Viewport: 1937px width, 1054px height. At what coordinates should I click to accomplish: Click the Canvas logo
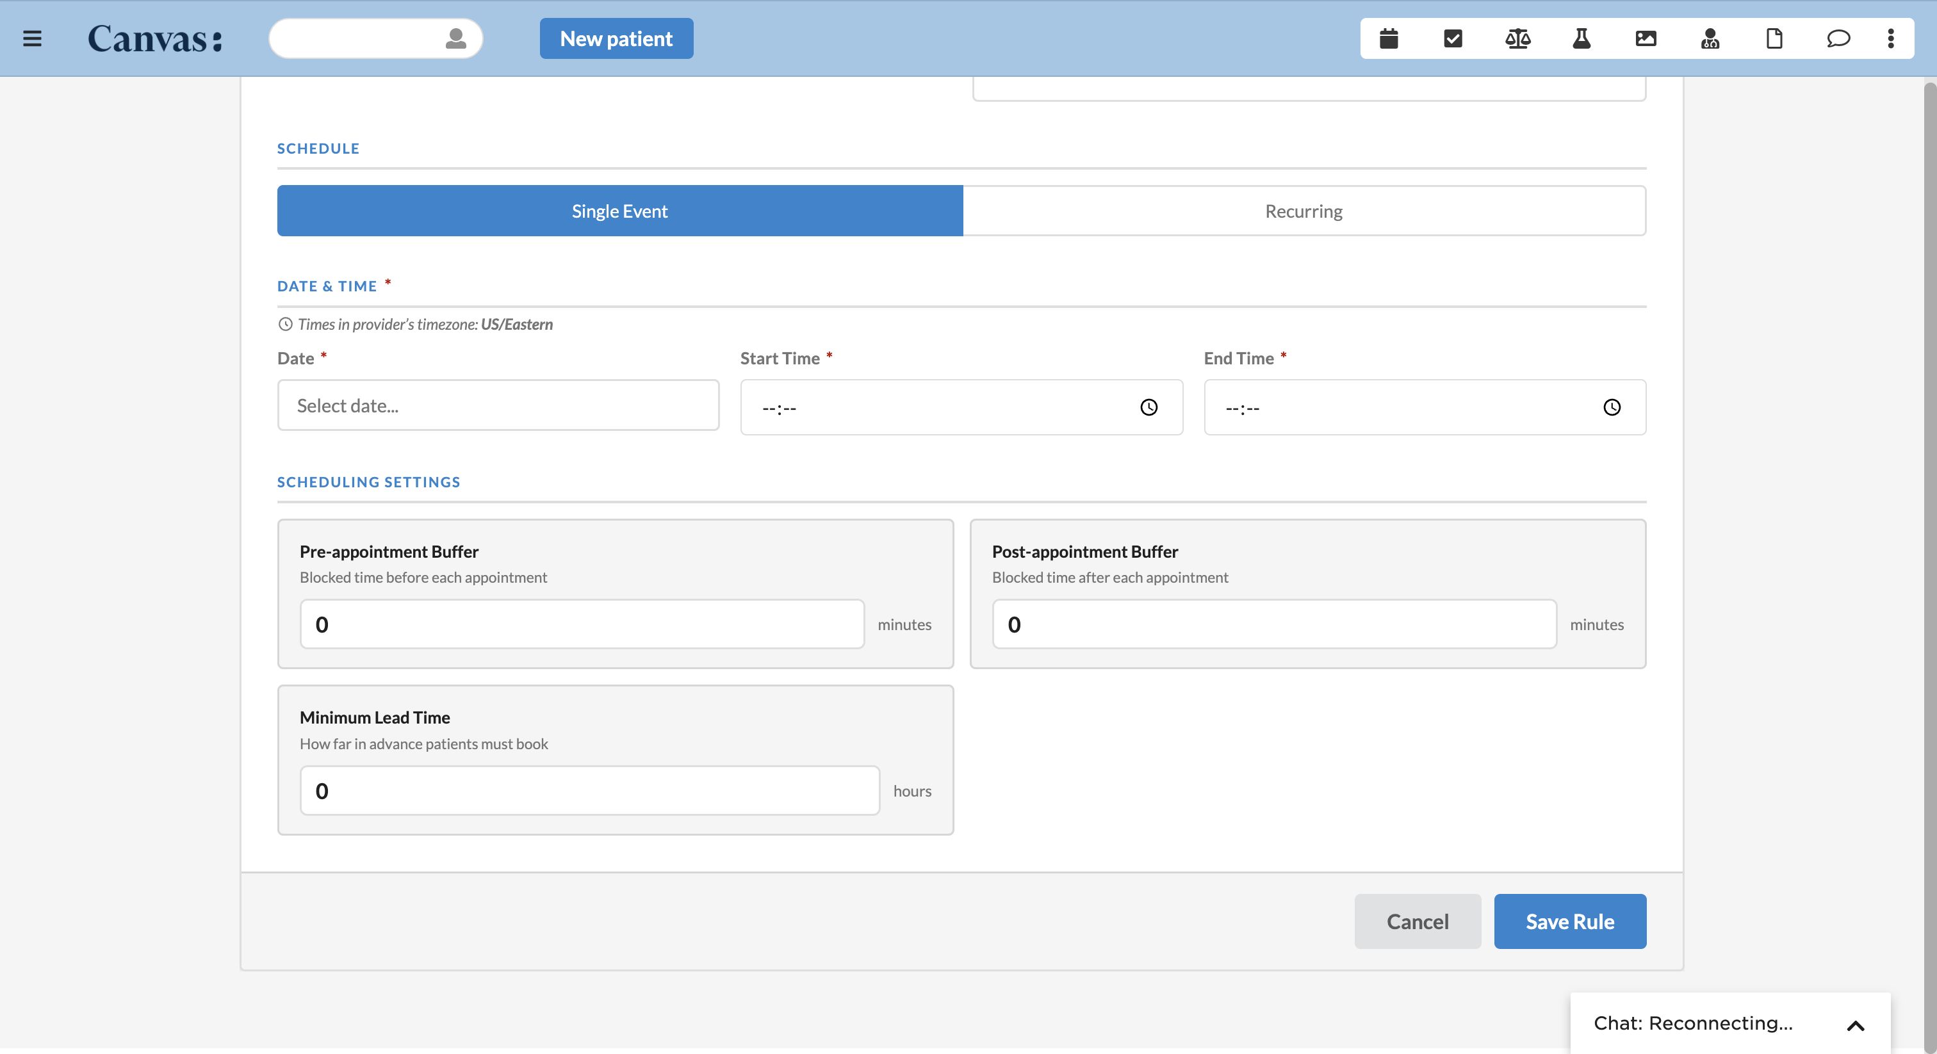coord(156,38)
